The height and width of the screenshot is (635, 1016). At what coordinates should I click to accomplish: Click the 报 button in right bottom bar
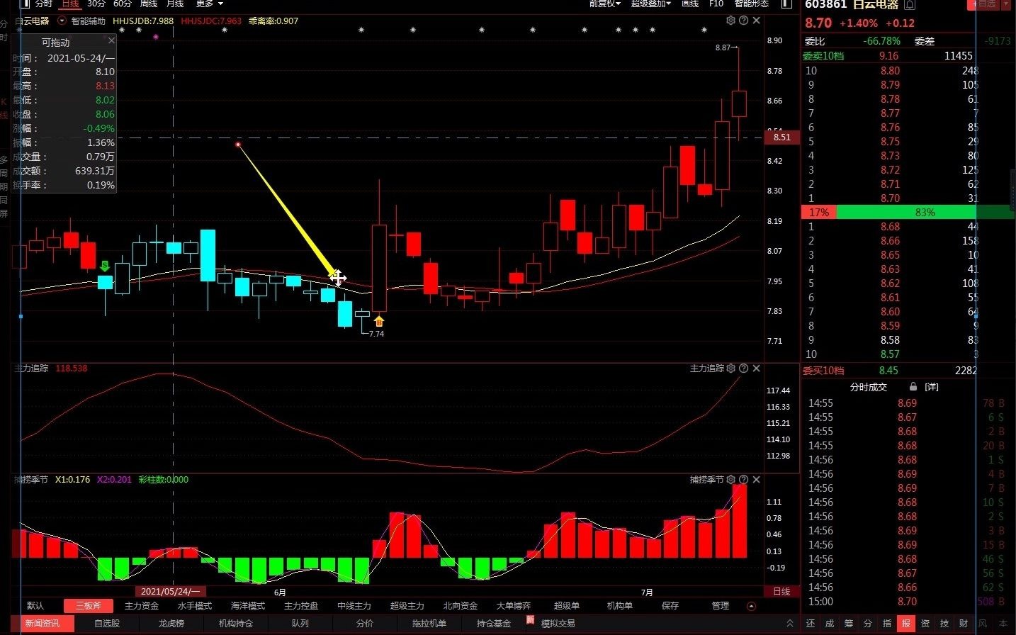tap(906, 624)
